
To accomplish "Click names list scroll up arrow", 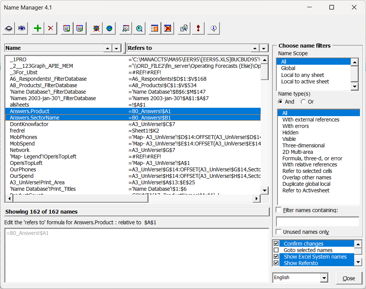I will (x=264, y=60).
